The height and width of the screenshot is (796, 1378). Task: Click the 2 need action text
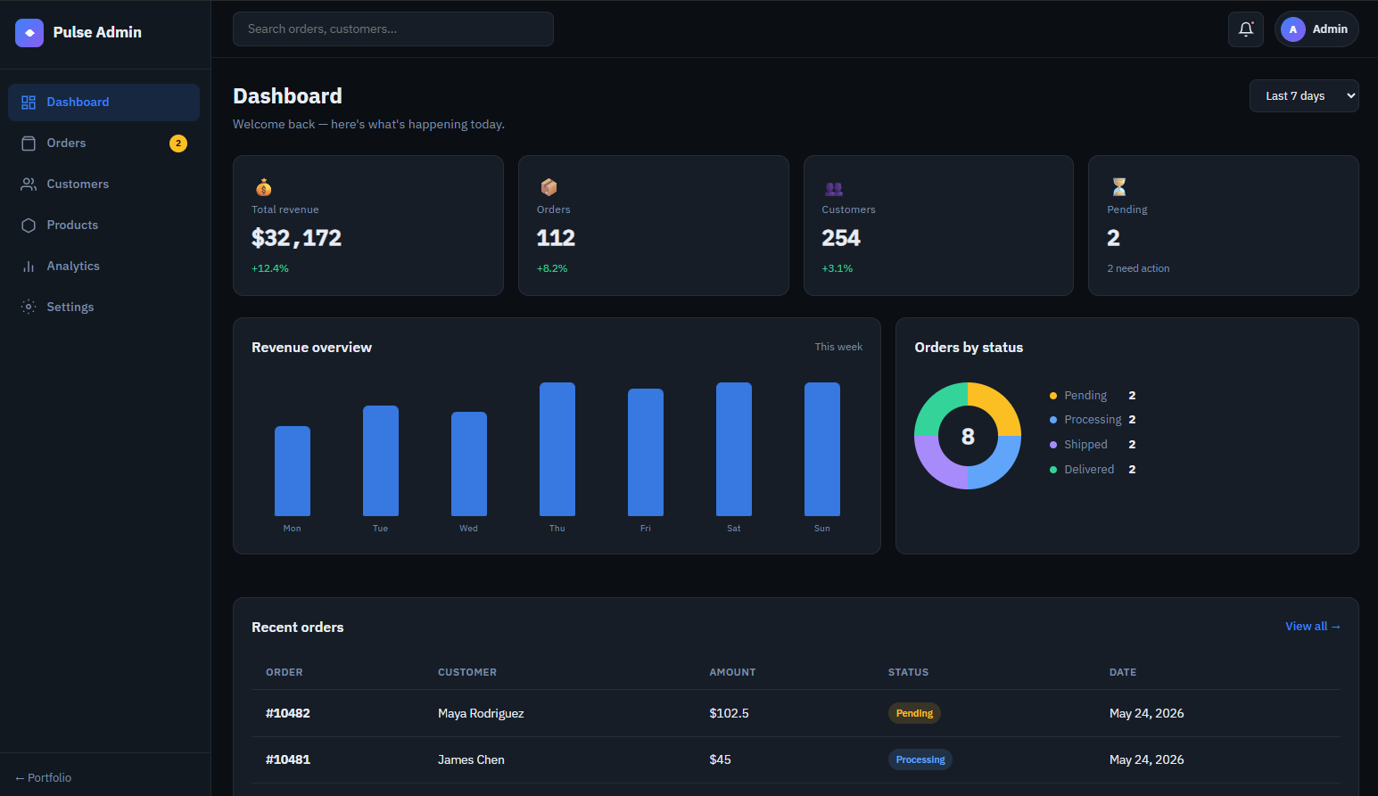(x=1138, y=268)
